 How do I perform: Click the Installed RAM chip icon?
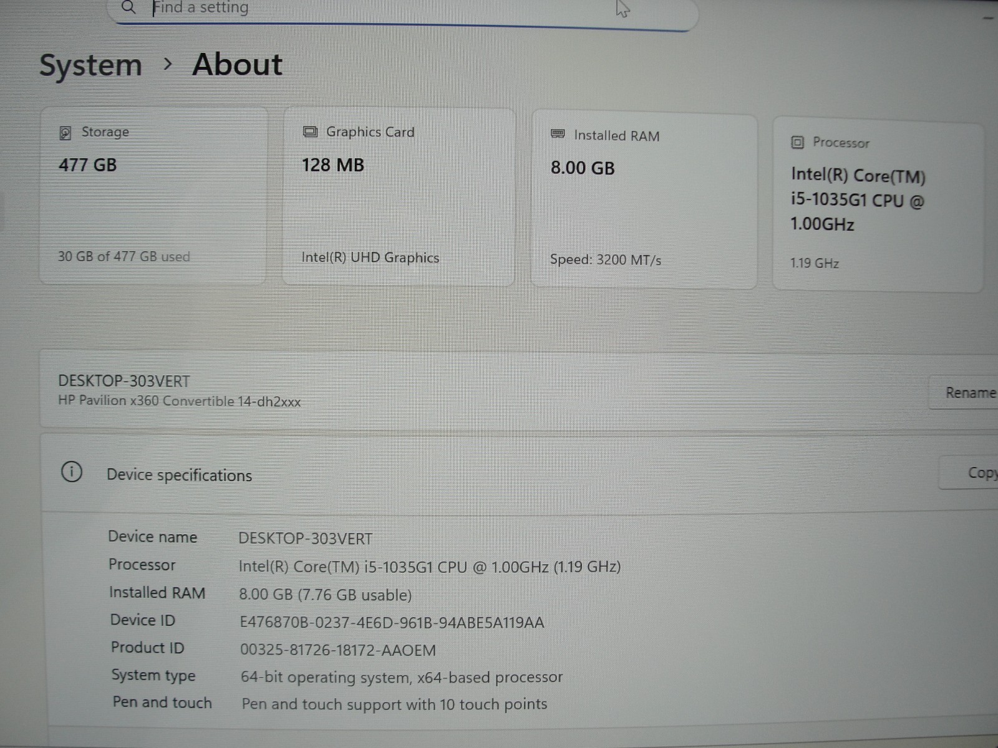pyautogui.click(x=558, y=134)
